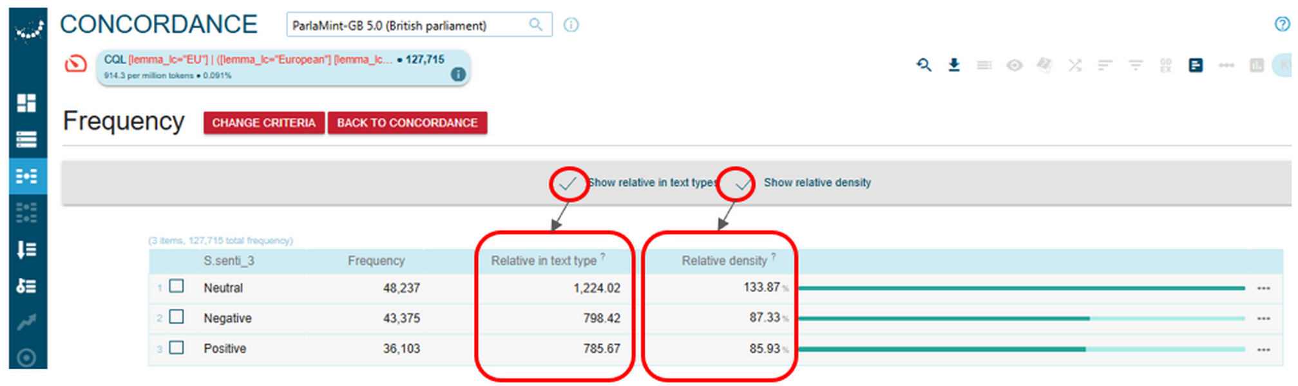This screenshot has width=1298, height=386.
Task: Toggle Show relative in text types
Action: click(568, 184)
